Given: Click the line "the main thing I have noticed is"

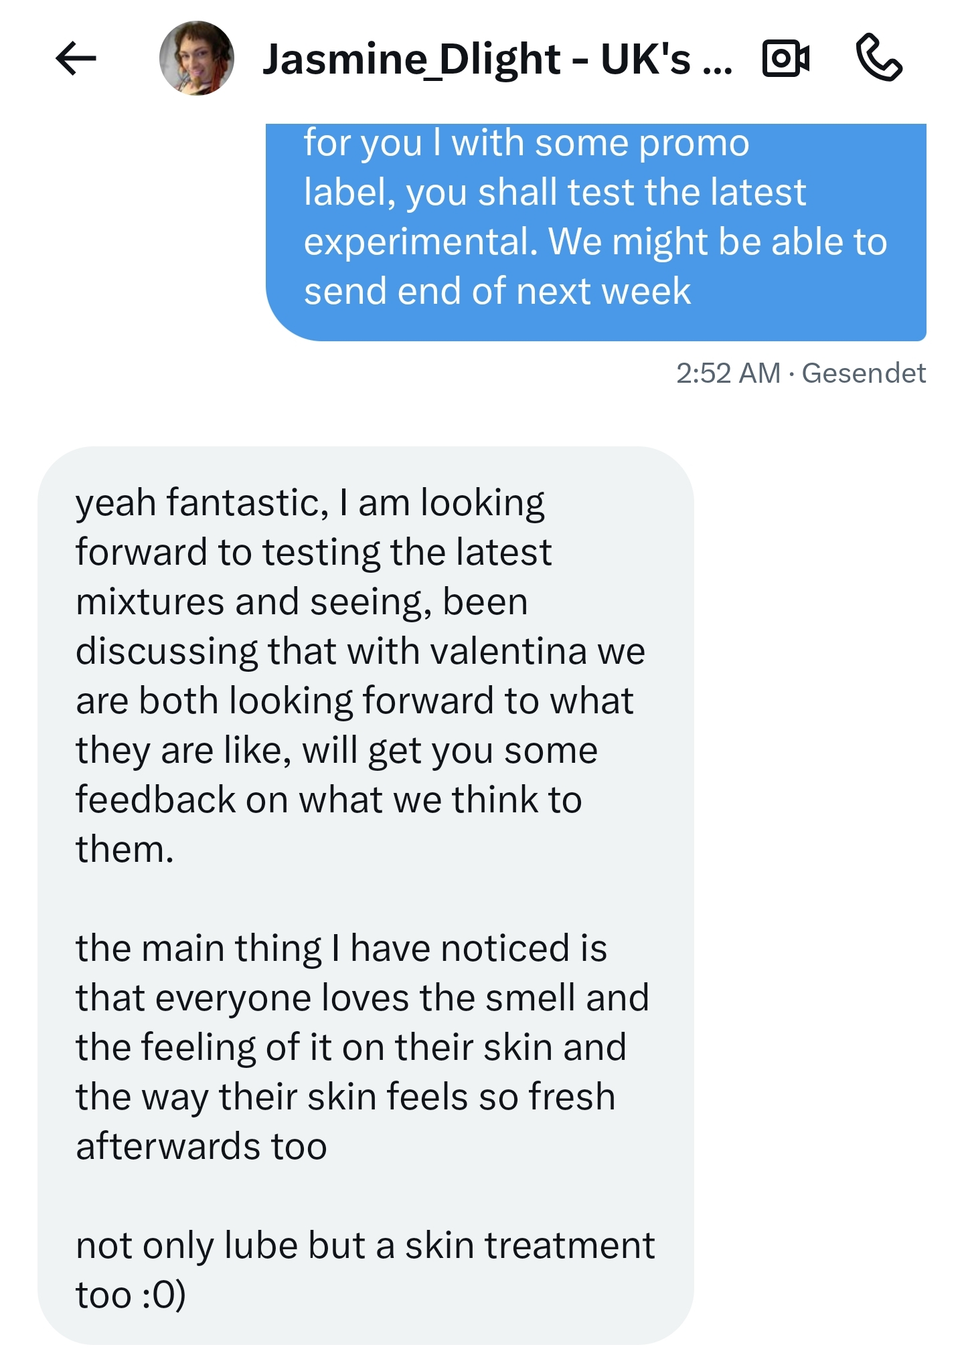Looking at the screenshot, I should [x=341, y=948].
